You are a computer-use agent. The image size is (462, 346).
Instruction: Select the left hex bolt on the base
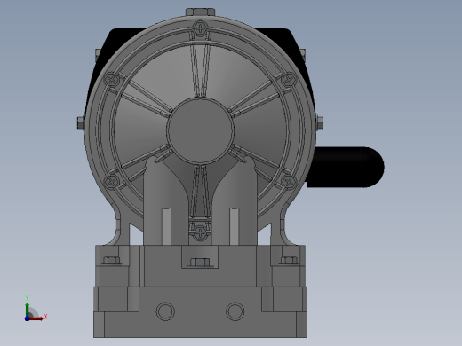coord(112,261)
